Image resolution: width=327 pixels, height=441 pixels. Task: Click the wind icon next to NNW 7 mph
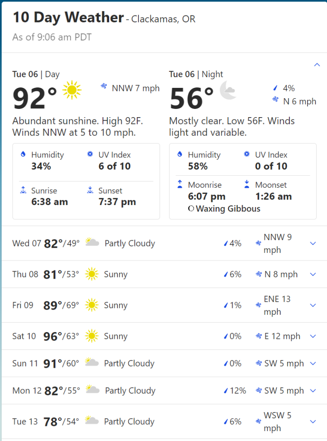click(104, 87)
